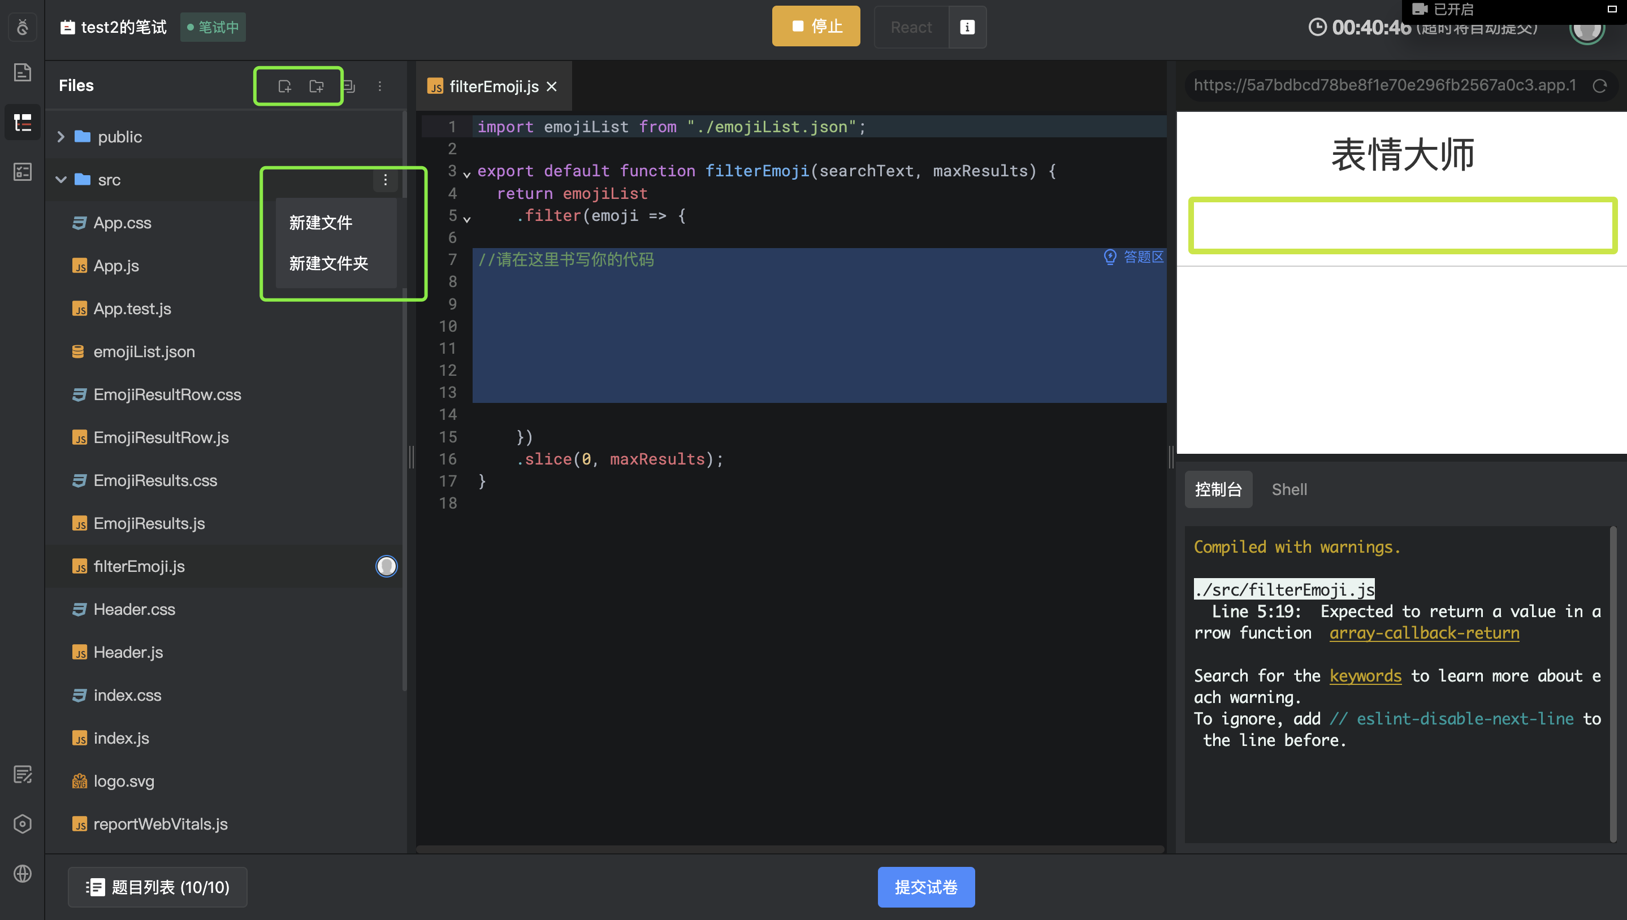Reload the preview with refresh icon

point(1599,86)
